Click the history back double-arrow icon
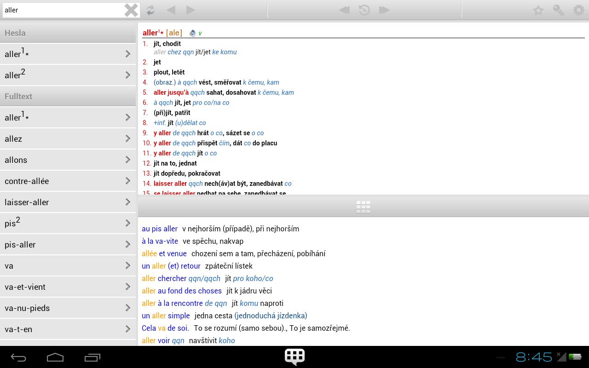This screenshot has height=368, width=589. pyautogui.click(x=344, y=10)
